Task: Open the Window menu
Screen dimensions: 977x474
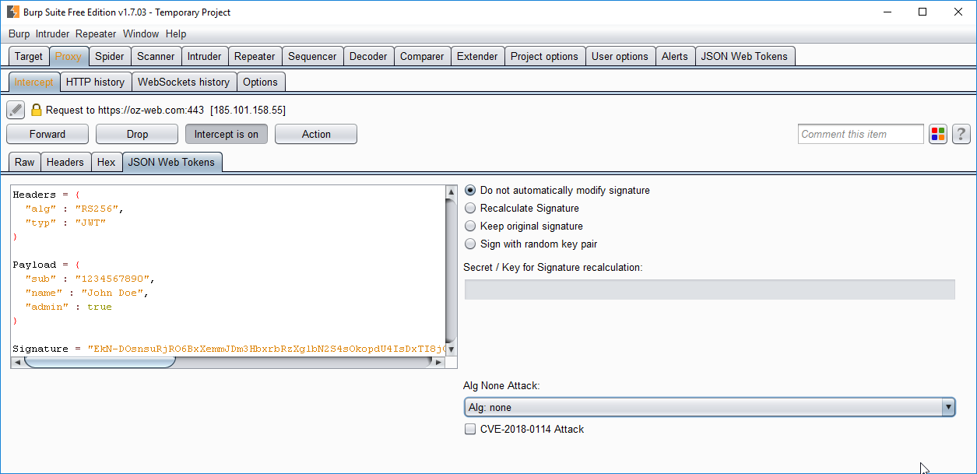Action: [x=141, y=33]
